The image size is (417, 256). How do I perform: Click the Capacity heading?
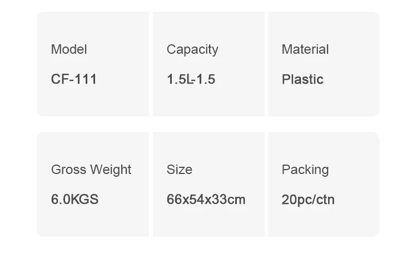[192, 49]
